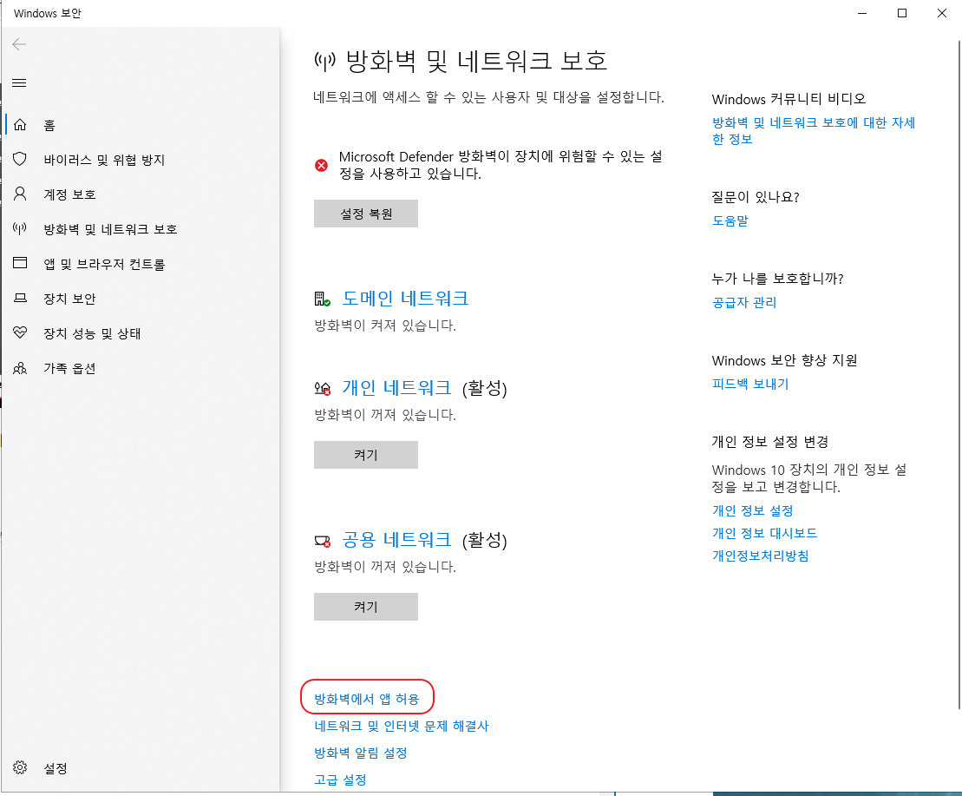
Task: Click the private network house icon
Action: (322, 389)
